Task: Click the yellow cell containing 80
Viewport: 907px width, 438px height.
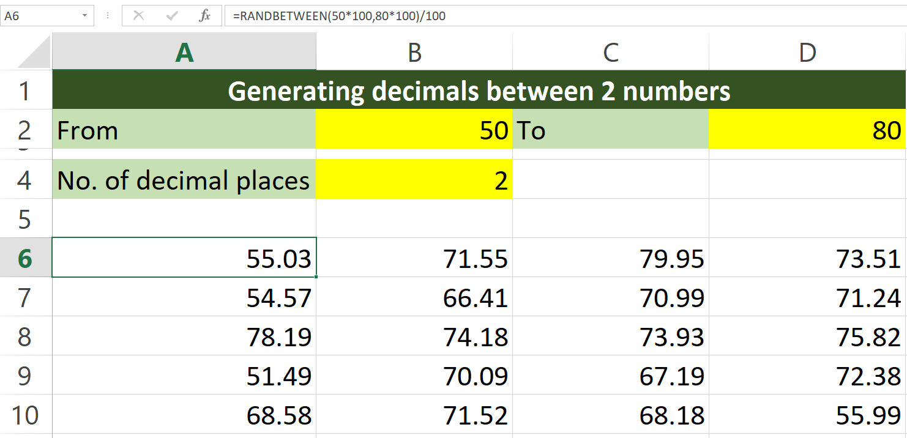Action: 807,130
